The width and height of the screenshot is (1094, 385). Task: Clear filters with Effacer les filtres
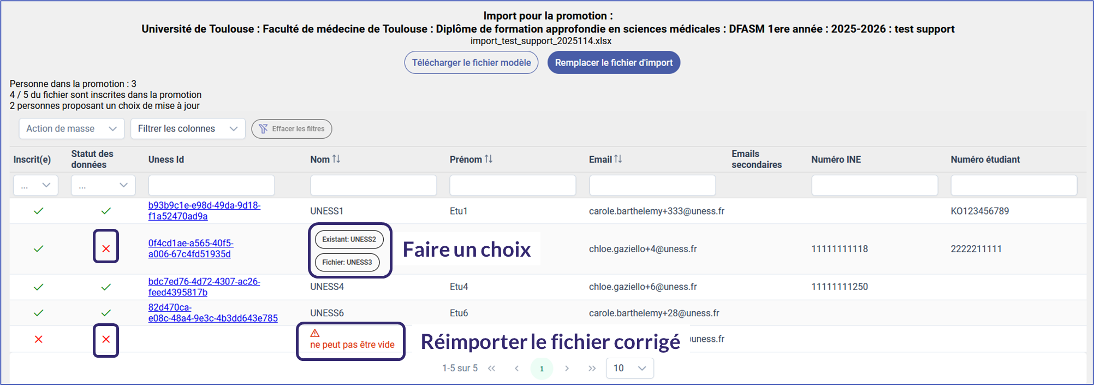coord(292,129)
